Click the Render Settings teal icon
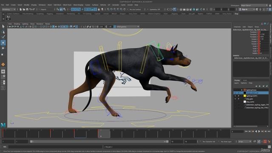The image size is (272, 153). [194, 9]
